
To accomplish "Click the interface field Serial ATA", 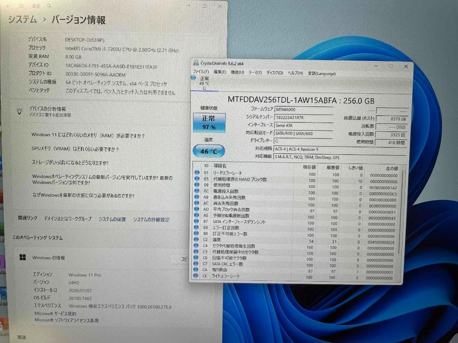I will pyautogui.click(x=304, y=125).
